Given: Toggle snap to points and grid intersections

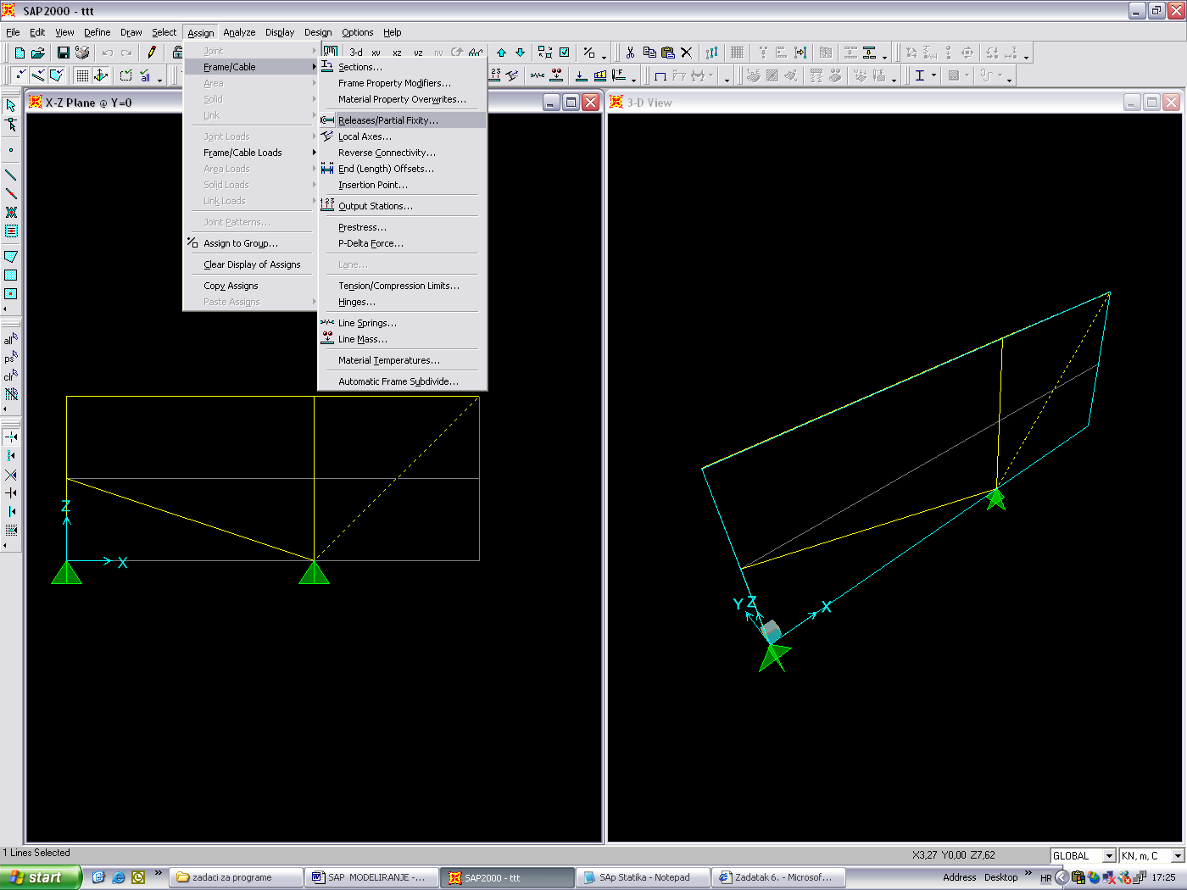Looking at the screenshot, I should (x=11, y=437).
